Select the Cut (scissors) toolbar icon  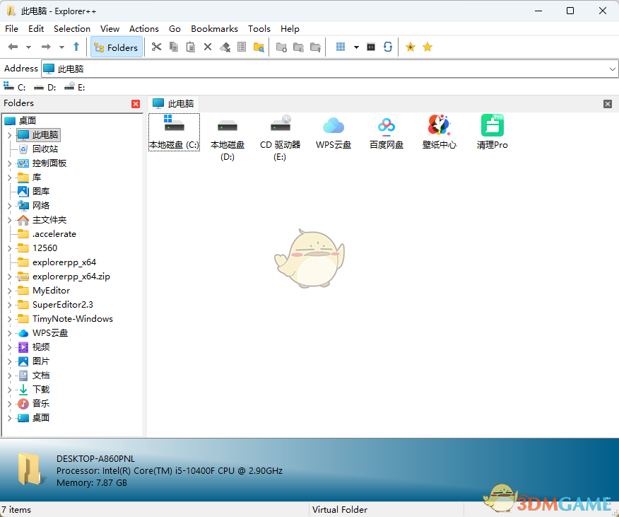click(x=157, y=47)
